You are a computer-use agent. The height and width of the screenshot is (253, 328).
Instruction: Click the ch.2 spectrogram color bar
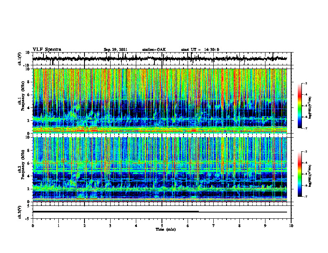[x=299, y=174]
